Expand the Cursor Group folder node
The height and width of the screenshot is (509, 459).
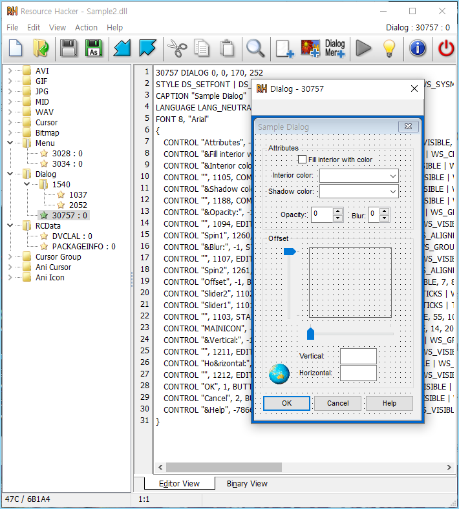pos(10,257)
